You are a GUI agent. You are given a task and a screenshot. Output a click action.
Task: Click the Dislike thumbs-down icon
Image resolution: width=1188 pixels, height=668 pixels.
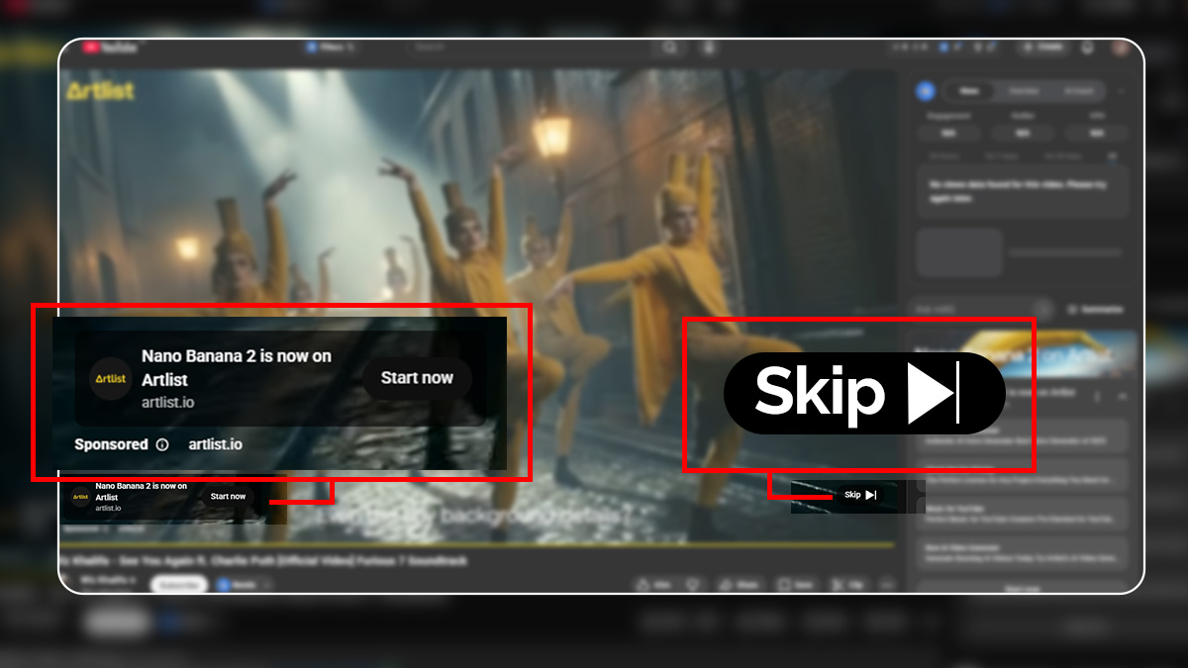[693, 583]
